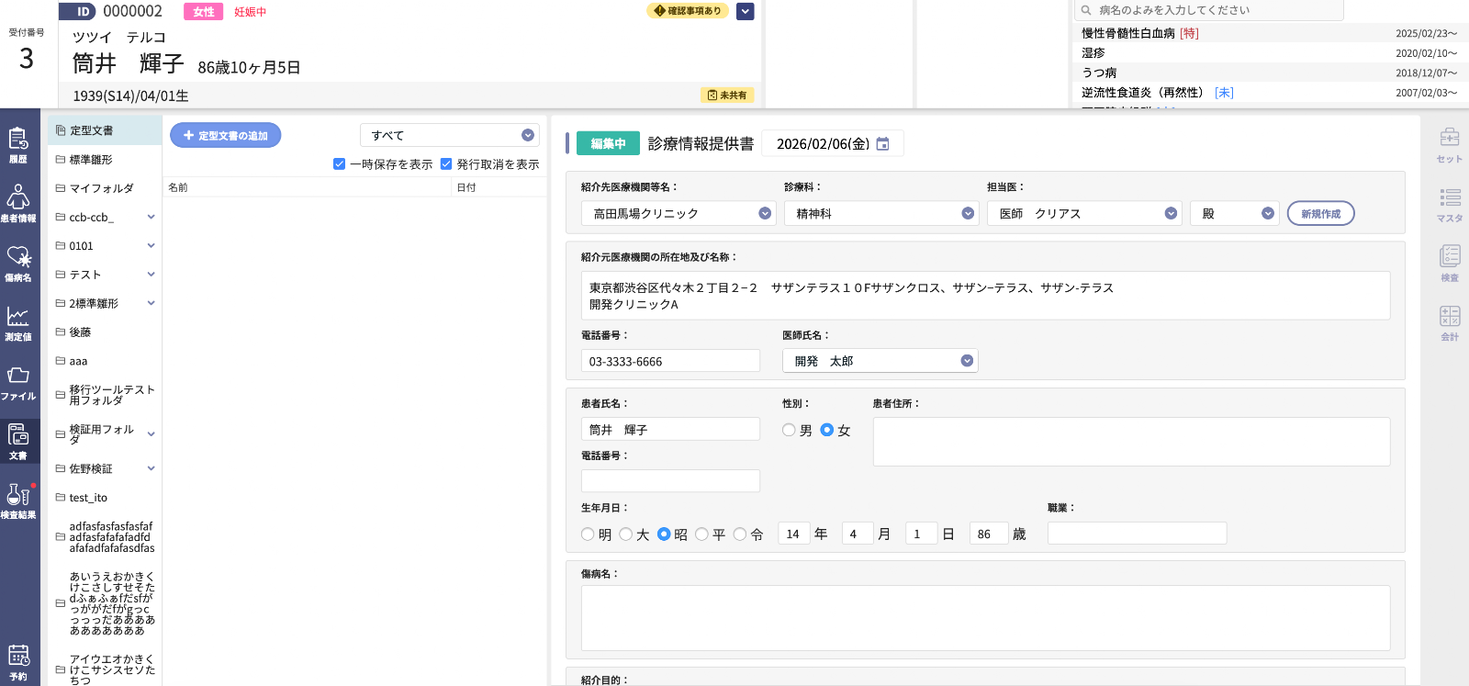Click birth year field showing 14

point(793,534)
